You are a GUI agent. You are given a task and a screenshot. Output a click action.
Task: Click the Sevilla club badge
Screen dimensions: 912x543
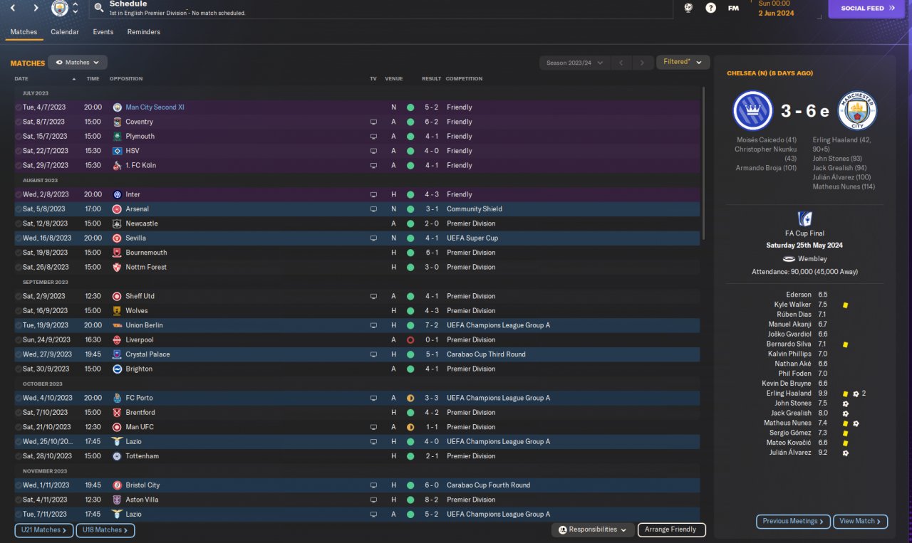click(x=118, y=238)
